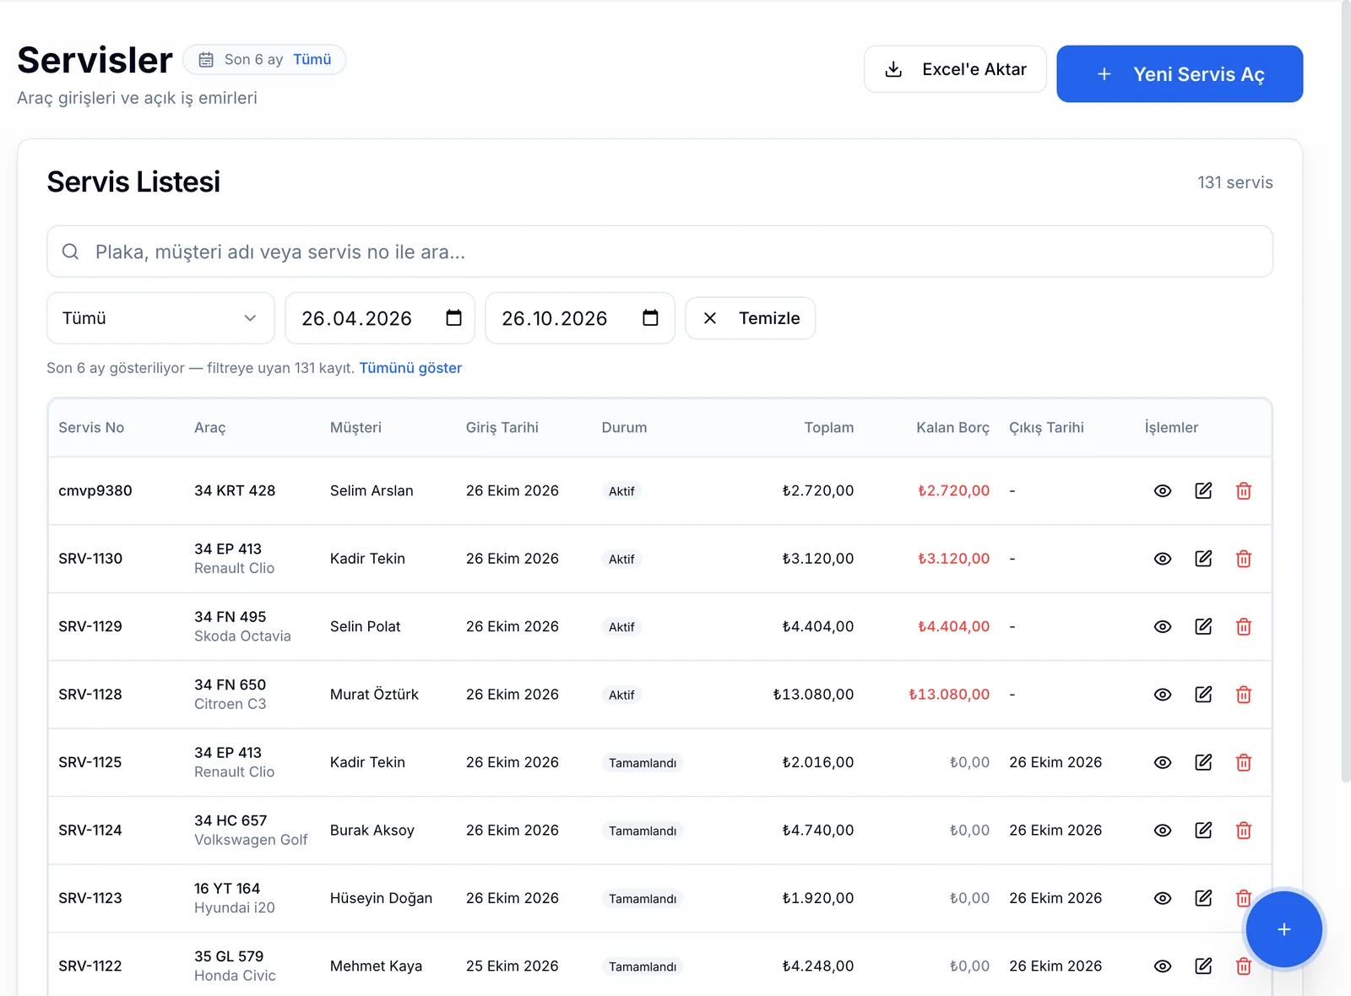Edit the SRV-1125 service entry
1351x996 pixels.
tap(1203, 763)
